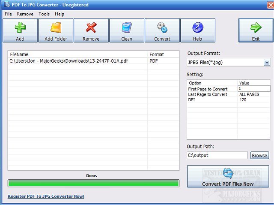
Task: Click the FileName column header
Action: click(x=77, y=54)
